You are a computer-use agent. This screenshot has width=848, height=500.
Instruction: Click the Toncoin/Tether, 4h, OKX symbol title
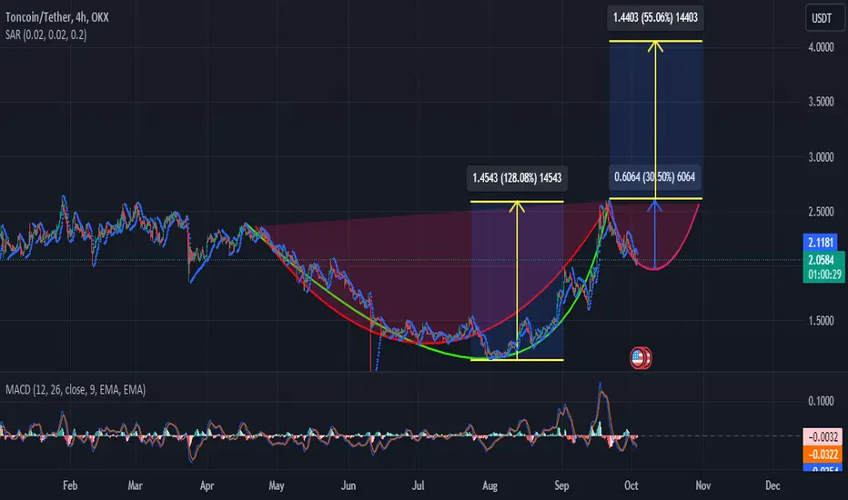coord(56,17)
